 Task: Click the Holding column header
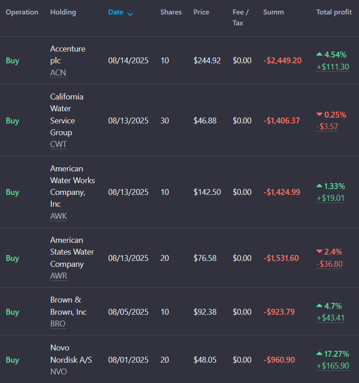(63, 12)
